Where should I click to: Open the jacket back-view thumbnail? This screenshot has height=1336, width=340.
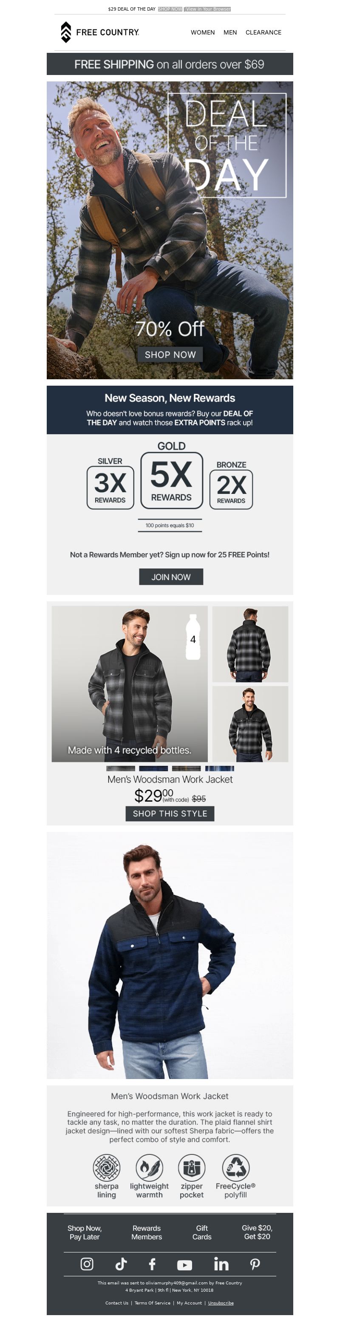point(250,643)
